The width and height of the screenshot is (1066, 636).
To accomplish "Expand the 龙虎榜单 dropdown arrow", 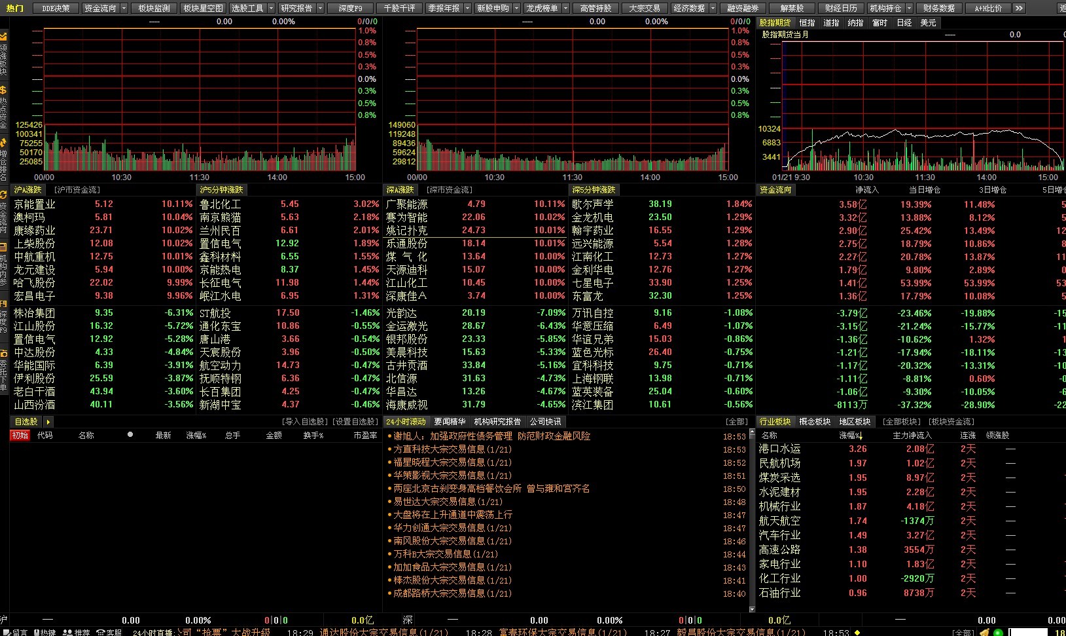I will [565, 8].
